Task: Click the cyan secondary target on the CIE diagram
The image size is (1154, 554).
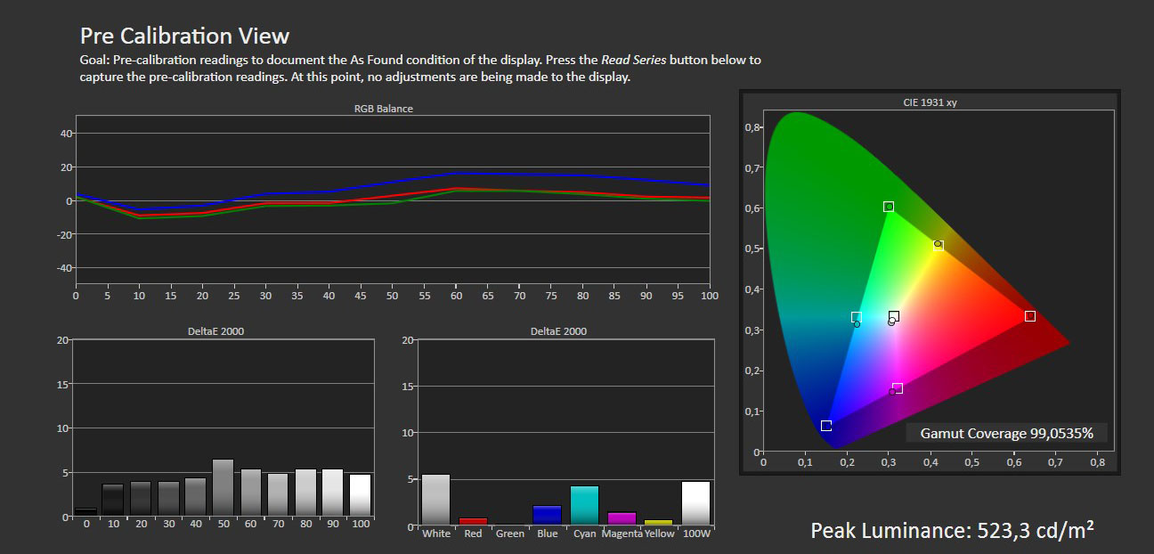Action: click(x=857, y=317)
